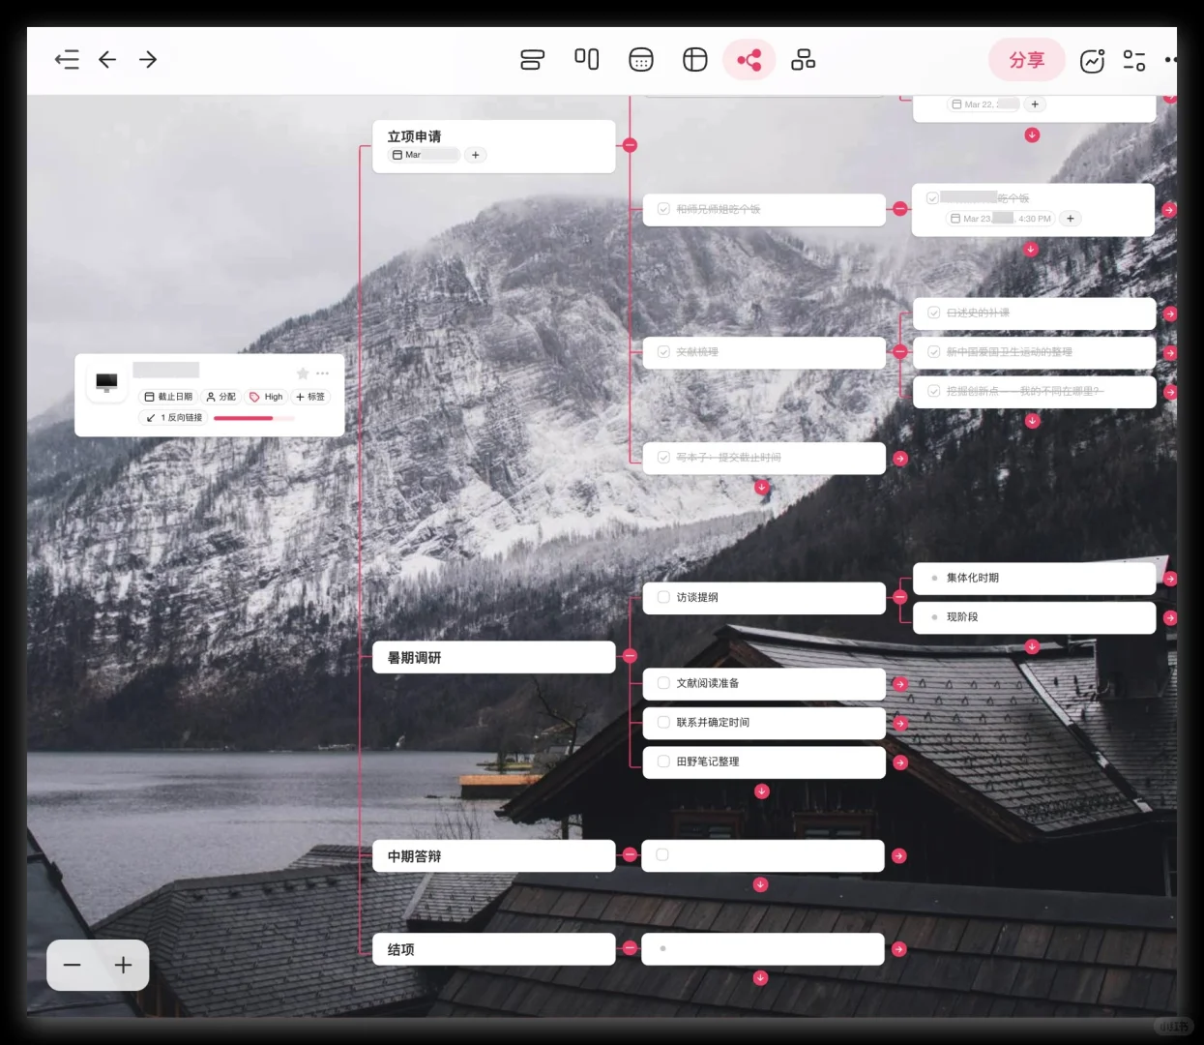Check empty task under 中期答辩
The image size is (1204, 1045).
coord(662,854)
